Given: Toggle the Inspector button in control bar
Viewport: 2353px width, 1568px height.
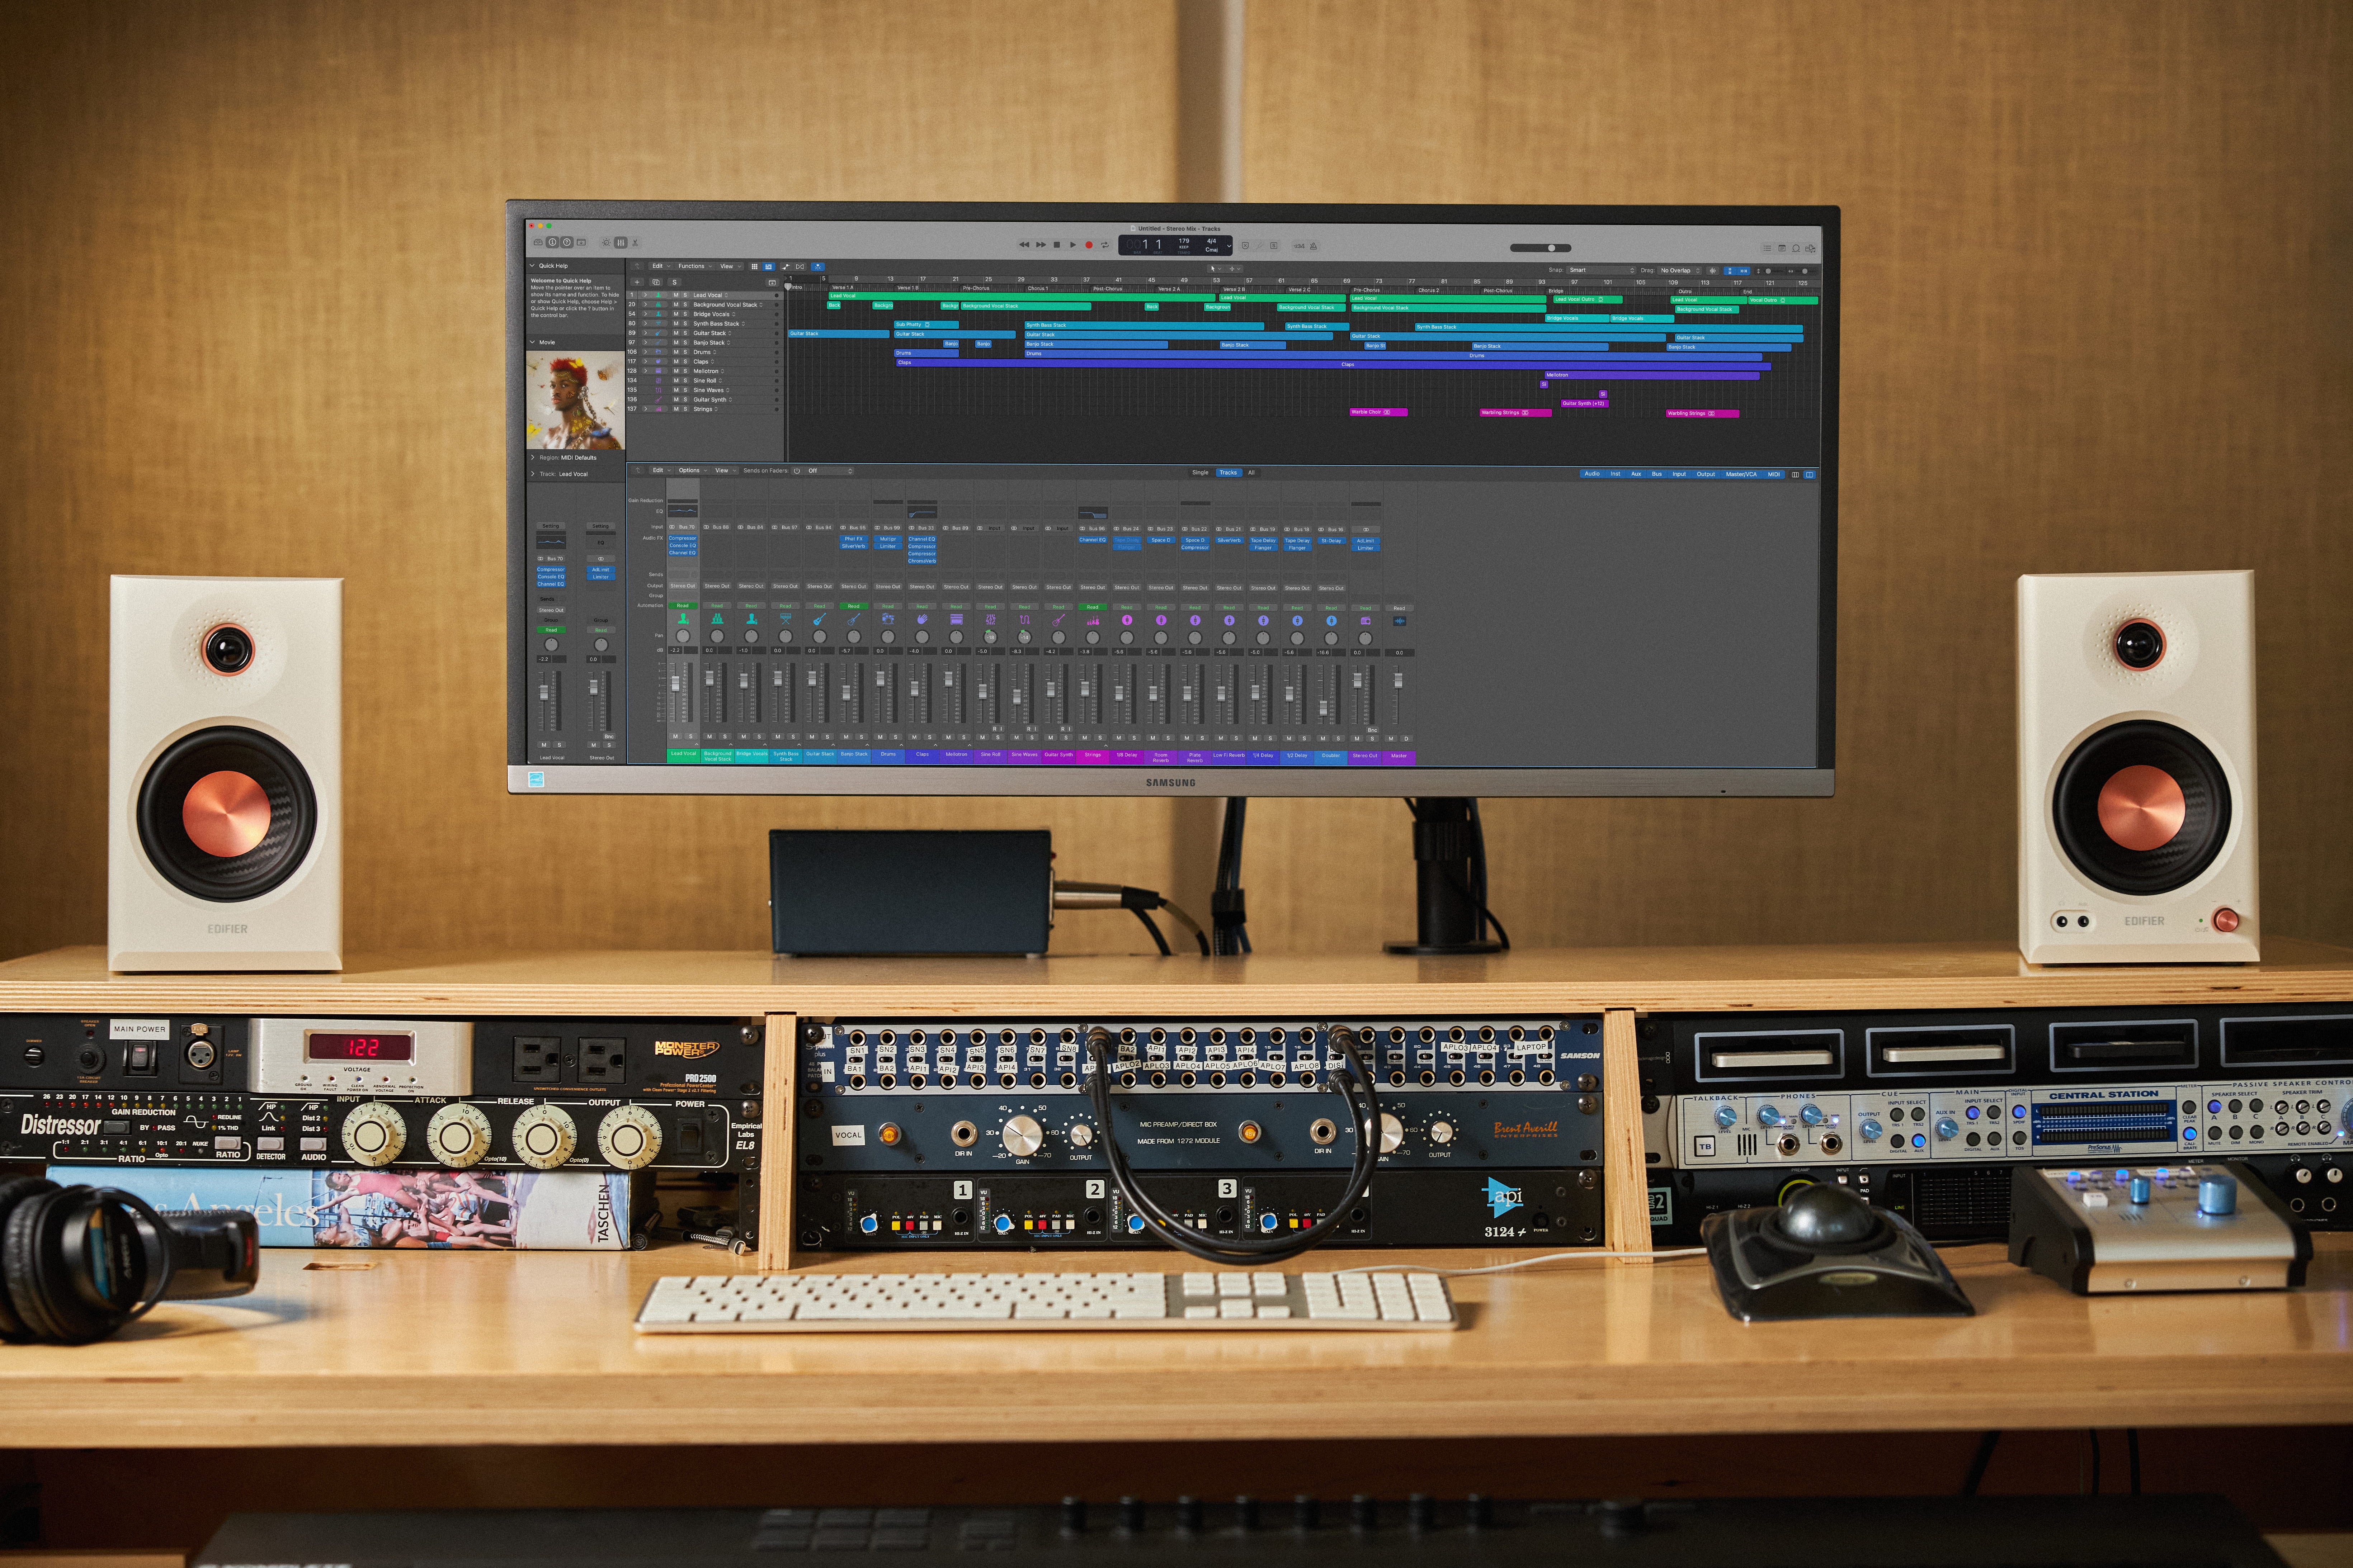Looking at the screenshot, I should (552, 242).
